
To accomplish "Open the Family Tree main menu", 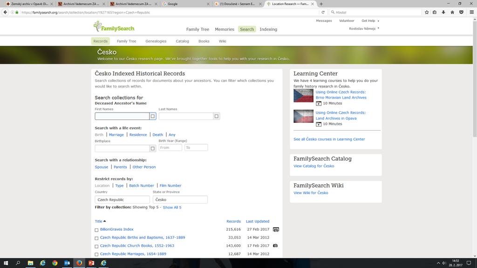I will (x=198, y=29).
